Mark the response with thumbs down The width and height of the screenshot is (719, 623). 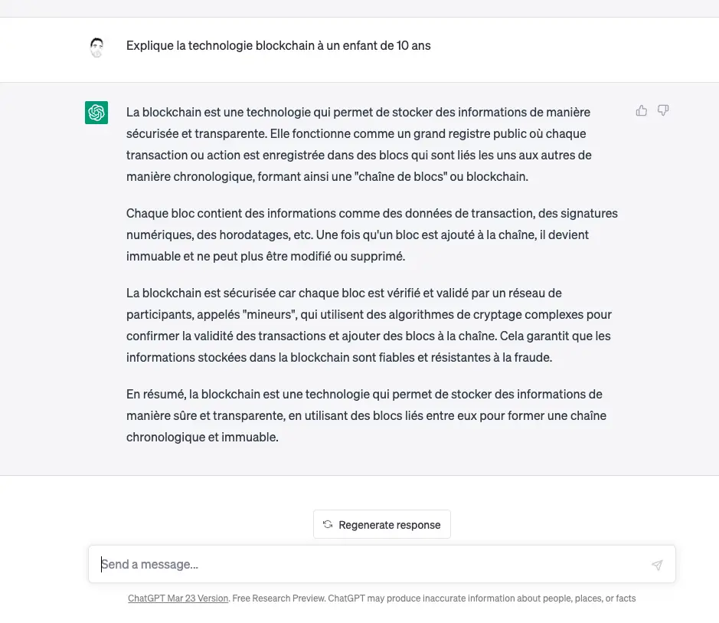tap(663, 110)
